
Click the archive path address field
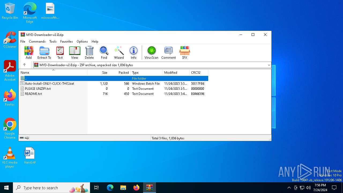pos(152,65)
